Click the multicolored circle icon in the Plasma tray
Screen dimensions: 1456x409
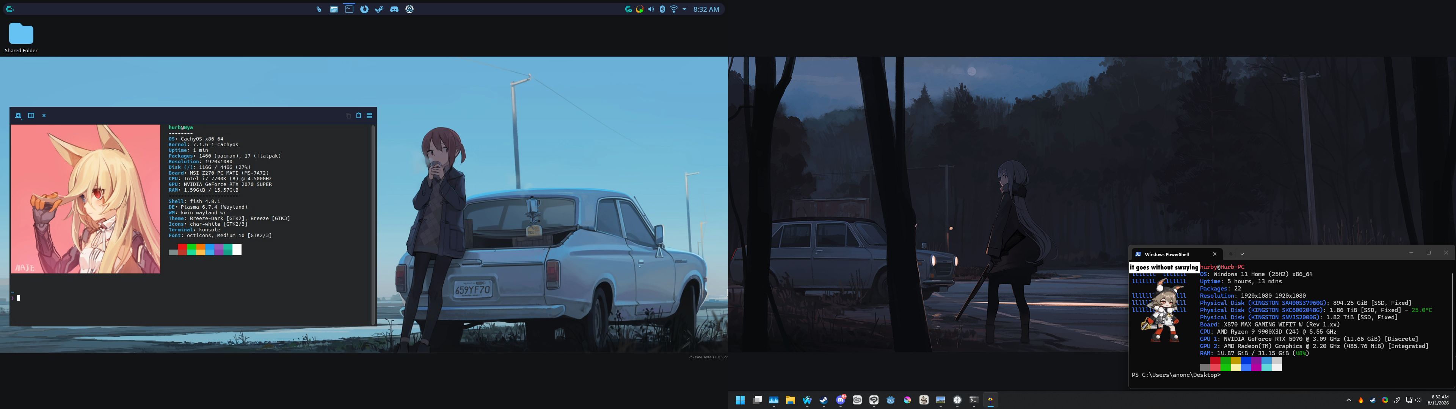click(x=640, y=9)
